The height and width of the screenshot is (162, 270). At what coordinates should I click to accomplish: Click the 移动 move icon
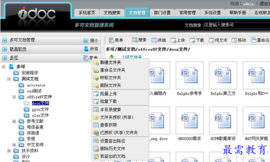[234, 41]
